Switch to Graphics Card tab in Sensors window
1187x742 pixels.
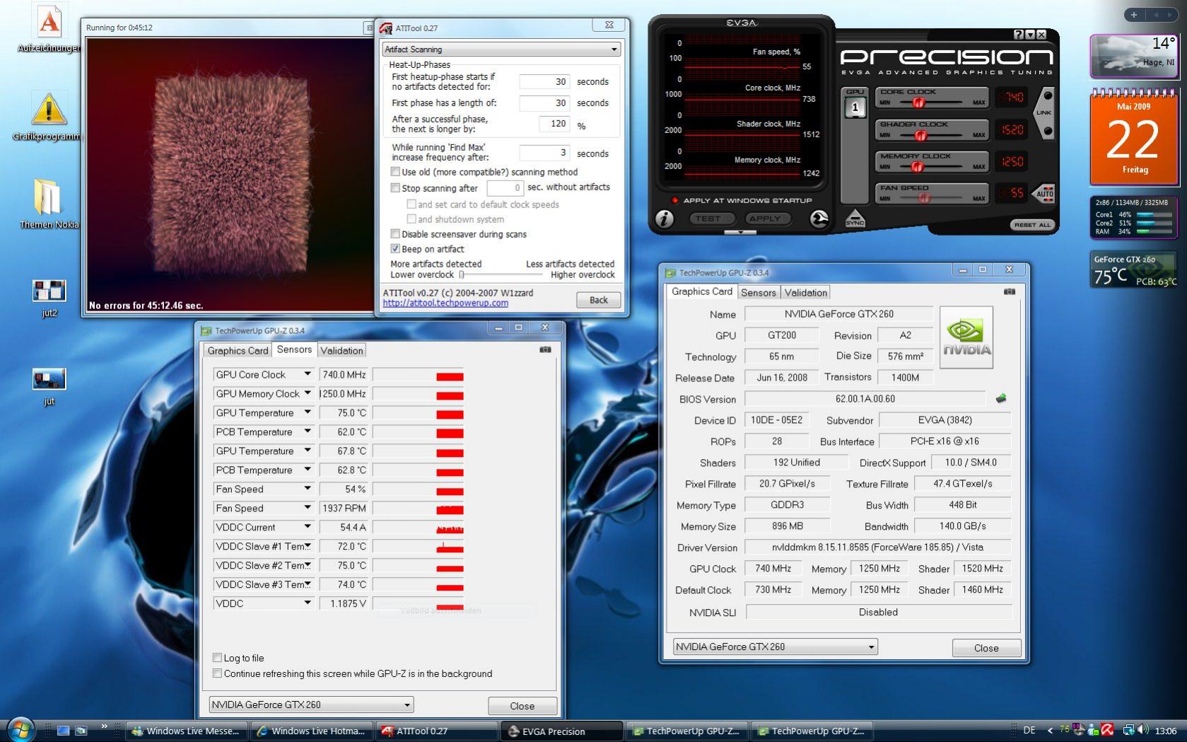[238, 351]
